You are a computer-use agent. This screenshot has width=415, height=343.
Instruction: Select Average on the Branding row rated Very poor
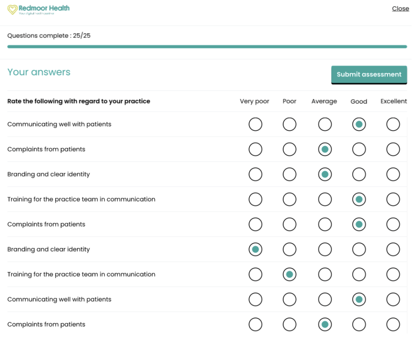point(325,249)
